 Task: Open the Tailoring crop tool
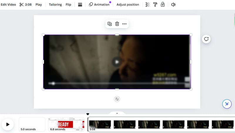[55, 4]
